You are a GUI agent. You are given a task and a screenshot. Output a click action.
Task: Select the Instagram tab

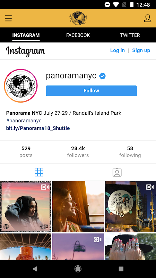[26, 35]
